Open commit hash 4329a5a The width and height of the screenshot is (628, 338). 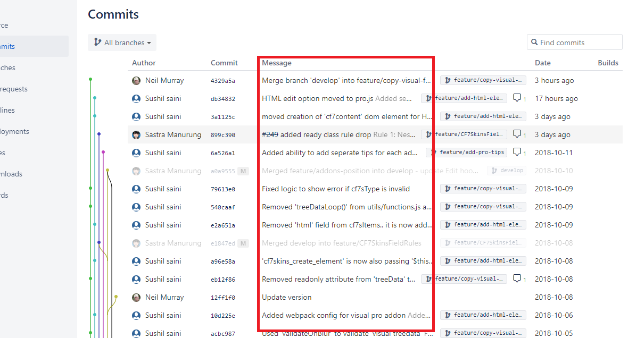click(x=222, y=81)
